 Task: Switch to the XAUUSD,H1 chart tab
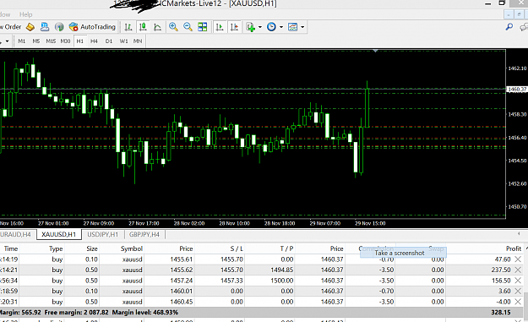pos(59,234)
